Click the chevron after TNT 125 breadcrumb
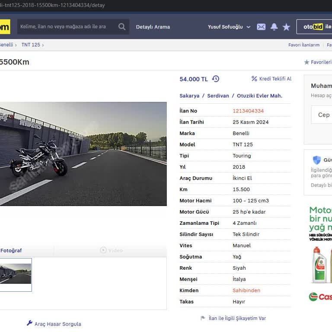332x332 pixels. (x=43, y=45)
